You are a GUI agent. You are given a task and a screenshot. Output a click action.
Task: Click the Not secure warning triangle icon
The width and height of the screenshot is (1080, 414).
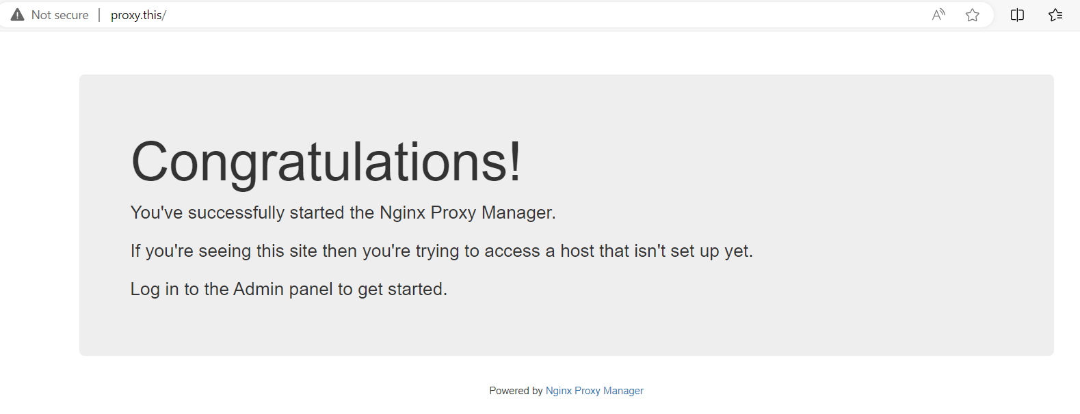pyautogui.click(x=16, y=14)
